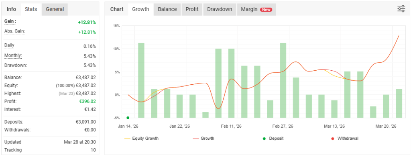
Task: Show the Profit chart tab
Action: 192,9
